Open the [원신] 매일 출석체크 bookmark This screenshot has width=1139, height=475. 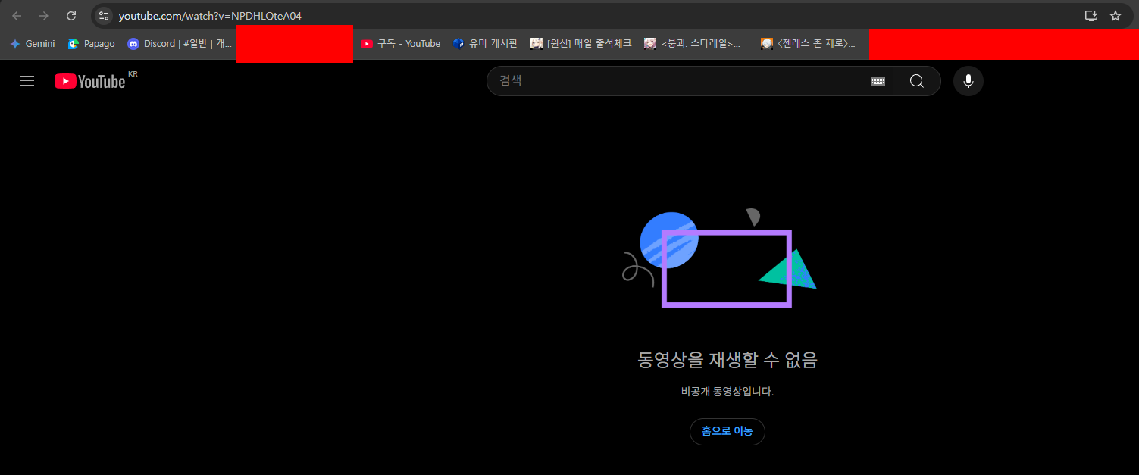[x=580, y=44]
